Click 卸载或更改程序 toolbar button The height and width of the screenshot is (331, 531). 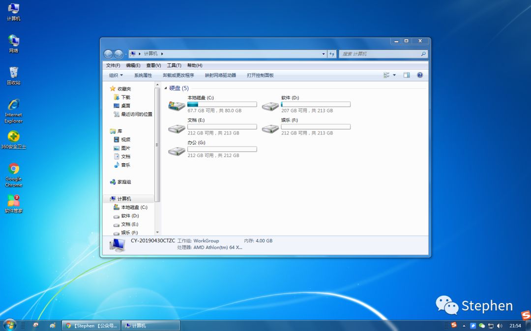point(178,75)
